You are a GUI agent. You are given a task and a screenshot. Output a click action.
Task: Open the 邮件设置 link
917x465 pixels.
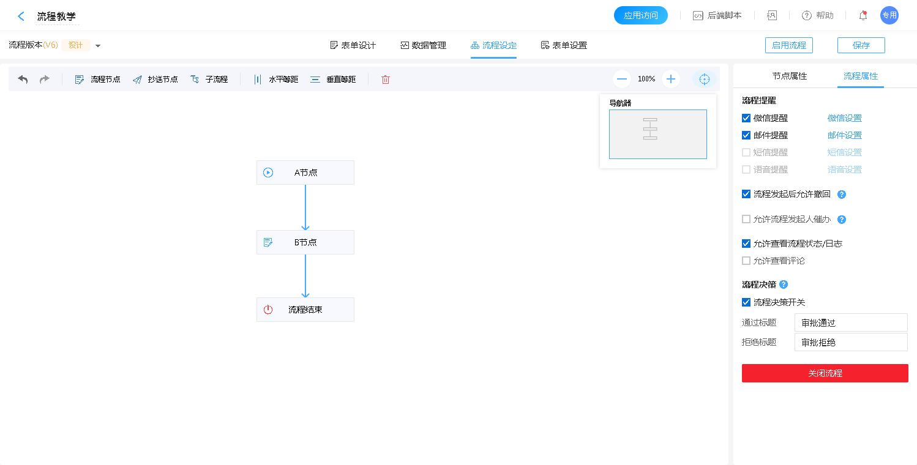[x=844, y=135]
